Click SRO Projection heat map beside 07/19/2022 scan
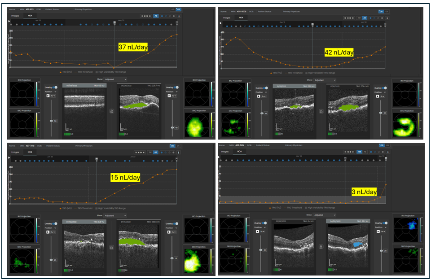Image resolution: width=431 pixels, height=280 pixels. click(197, 261)
